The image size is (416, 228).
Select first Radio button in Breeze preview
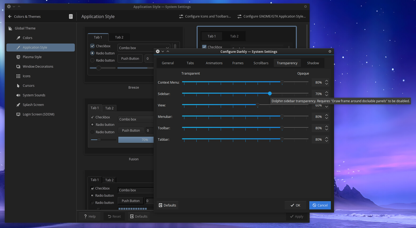[x=92, y=53]
